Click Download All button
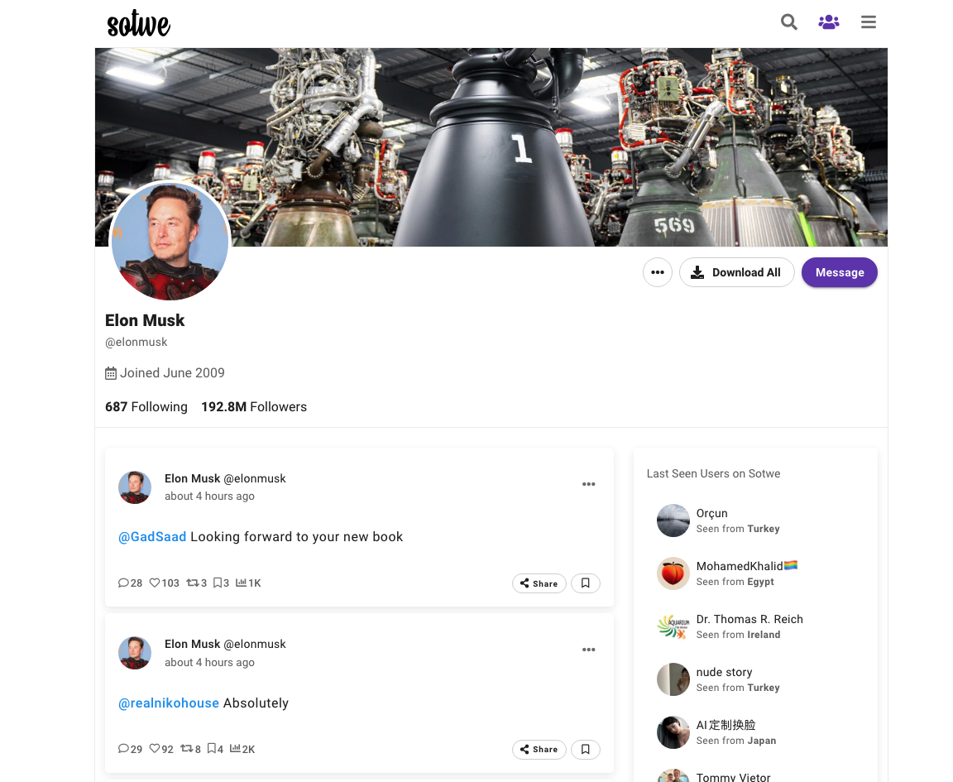Screen dimensions: 953x782 coord(736,272)
